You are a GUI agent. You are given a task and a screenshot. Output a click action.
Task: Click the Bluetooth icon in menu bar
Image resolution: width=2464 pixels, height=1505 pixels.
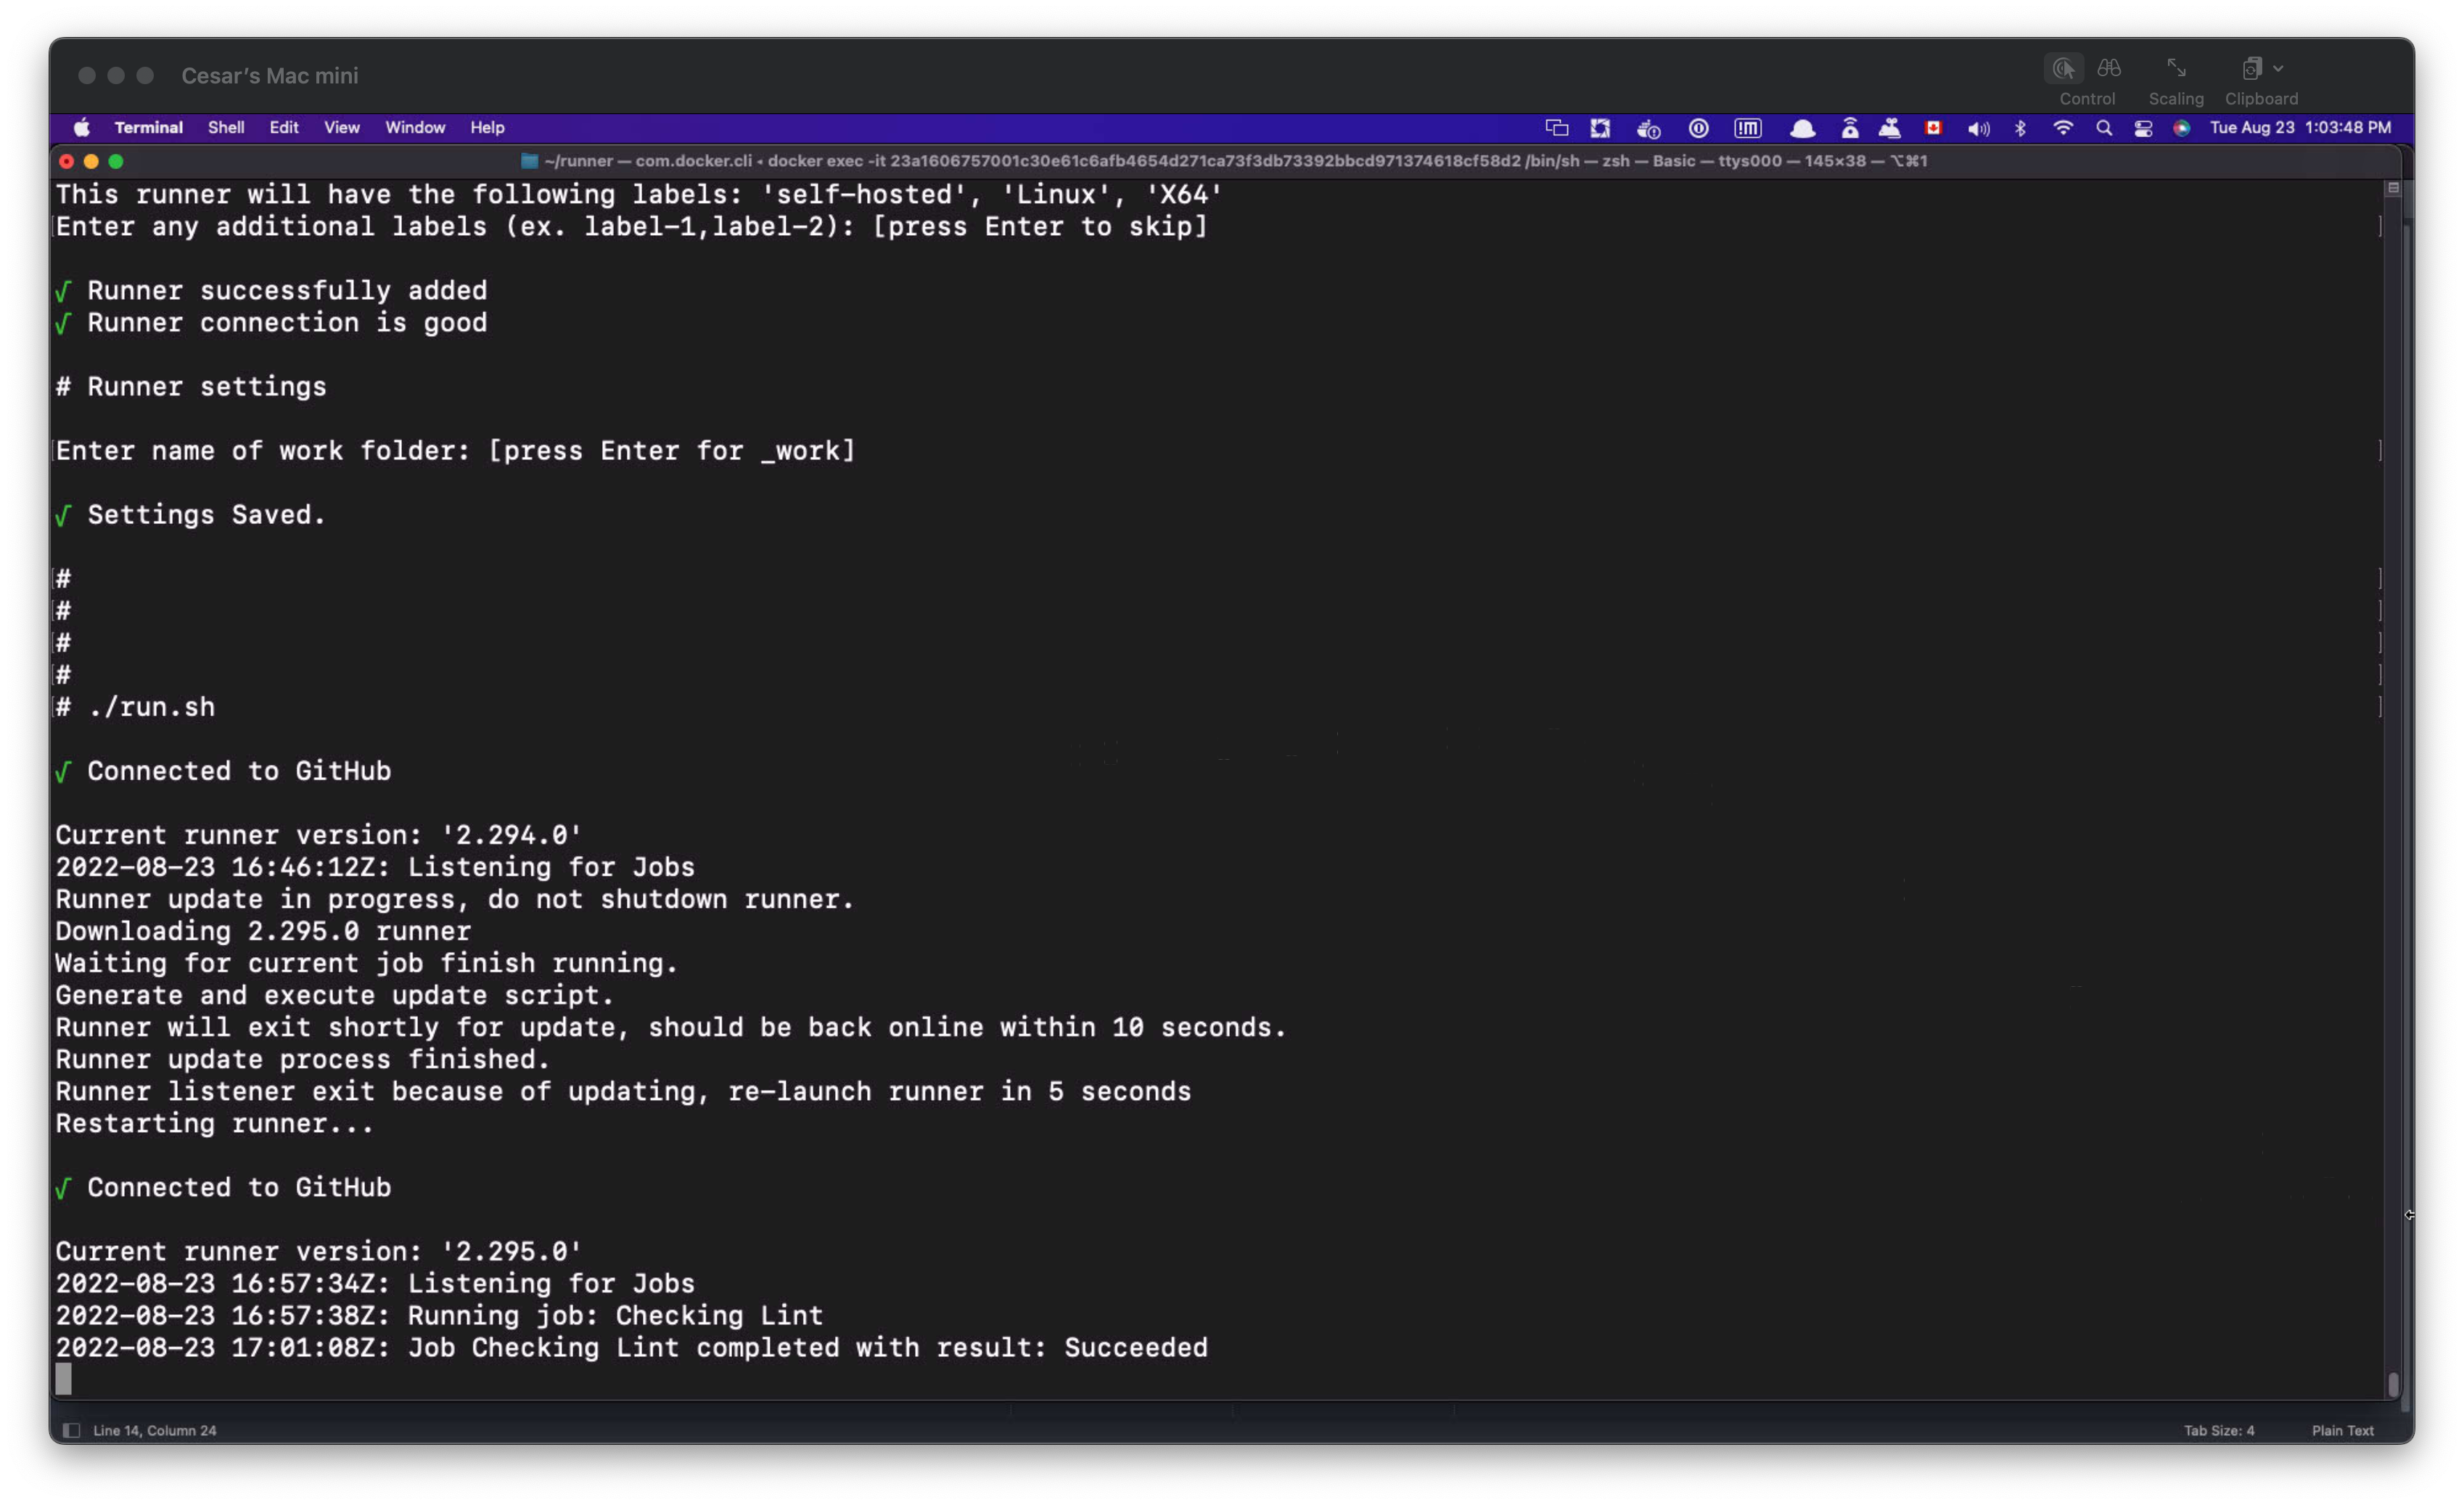[x=2021, y=128]
